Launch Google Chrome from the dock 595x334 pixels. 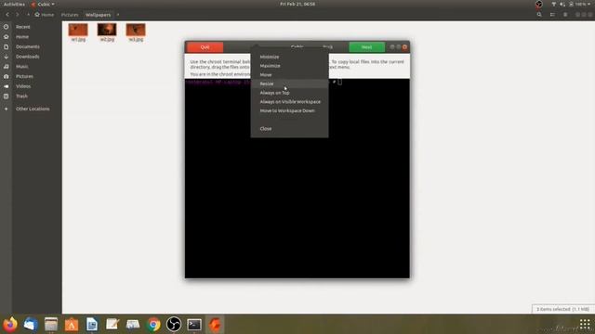(153, 325)
